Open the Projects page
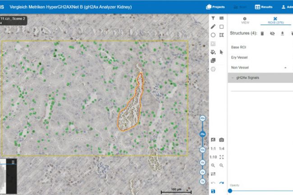The width and height of the screenshot is (293, 195). click(x=215, y=7)
